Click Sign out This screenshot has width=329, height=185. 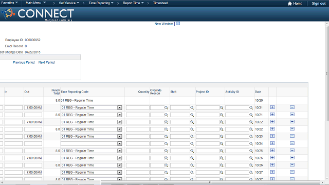[x=319, y=4]
